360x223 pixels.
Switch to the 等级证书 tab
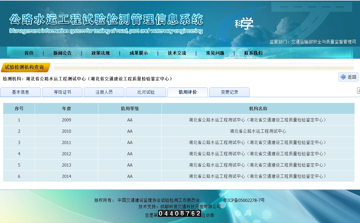coord(62,92)
